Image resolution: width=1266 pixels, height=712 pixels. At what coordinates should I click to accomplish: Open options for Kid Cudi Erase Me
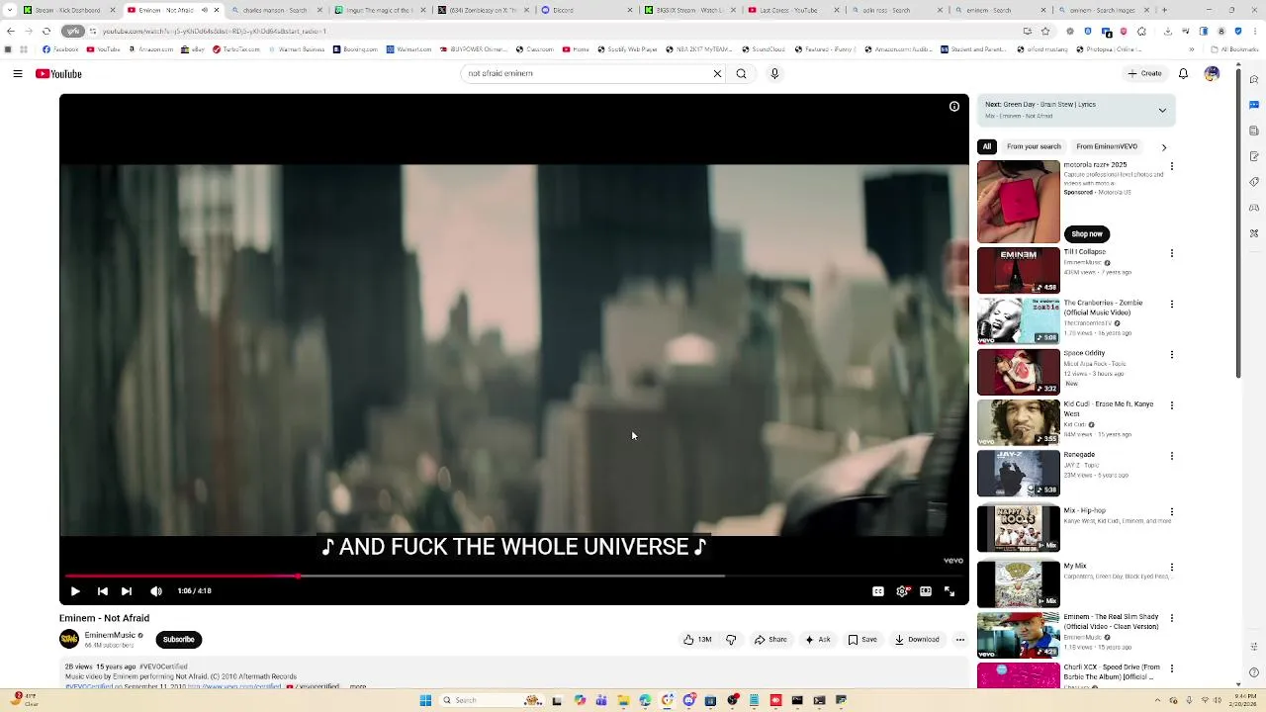point(1172,405)
